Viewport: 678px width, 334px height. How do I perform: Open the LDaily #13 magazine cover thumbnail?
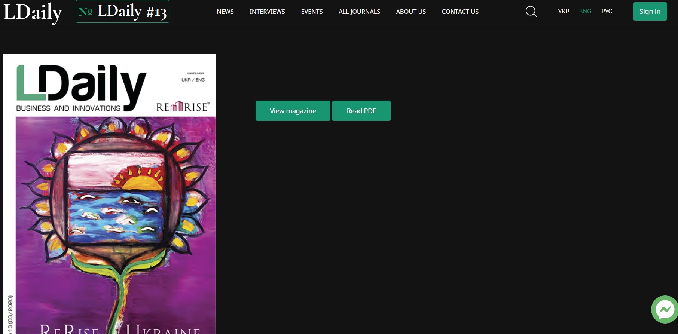109,194
